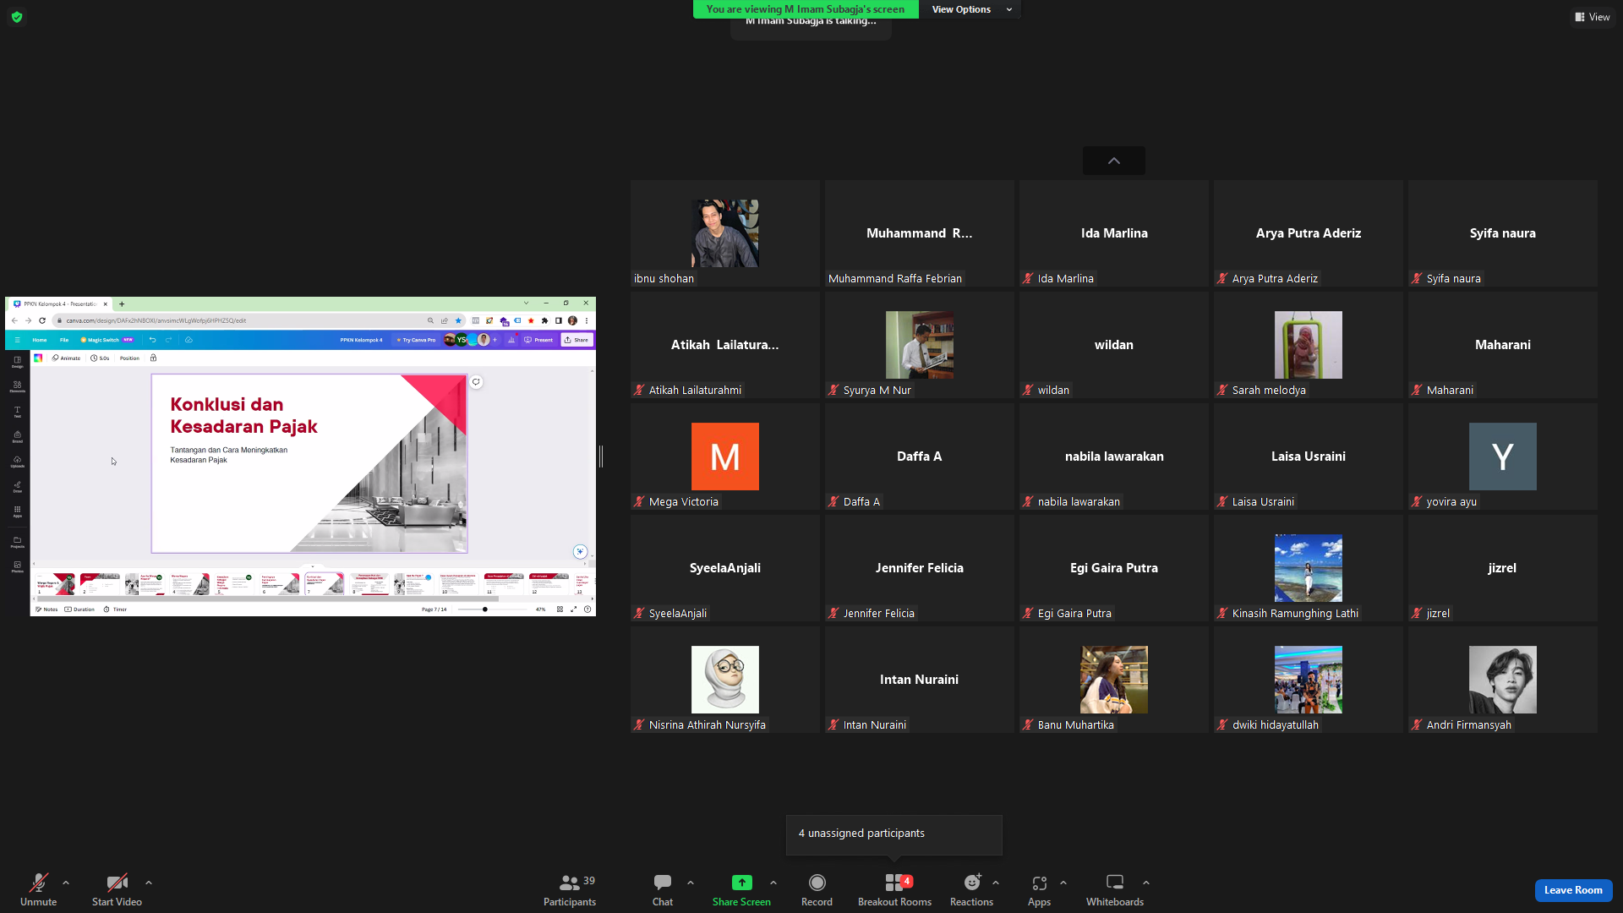
Task: Open Canva Magic assistant sparkle button
Action: click(580, 551)
